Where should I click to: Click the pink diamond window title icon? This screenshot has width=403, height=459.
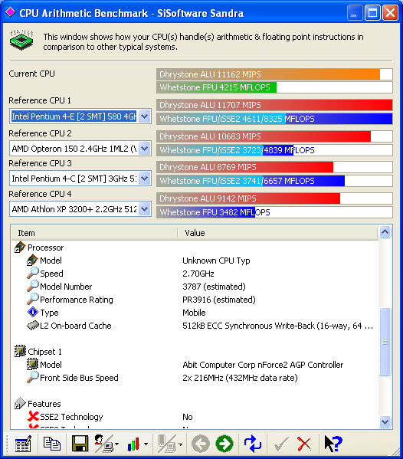(10, 12)
